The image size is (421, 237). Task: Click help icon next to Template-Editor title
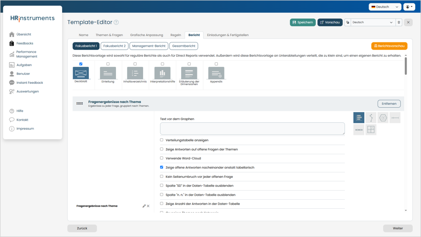pyautogui.click(x=116, y=22)
